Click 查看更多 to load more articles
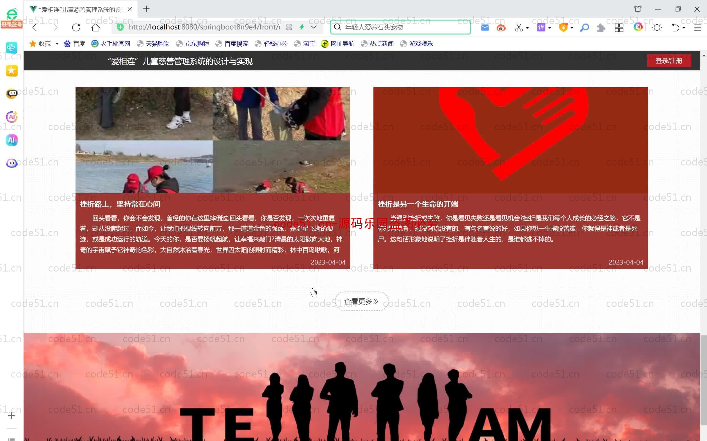Image resolution: width=707 pixels, height=441 pixels. [x=360, y=301]
